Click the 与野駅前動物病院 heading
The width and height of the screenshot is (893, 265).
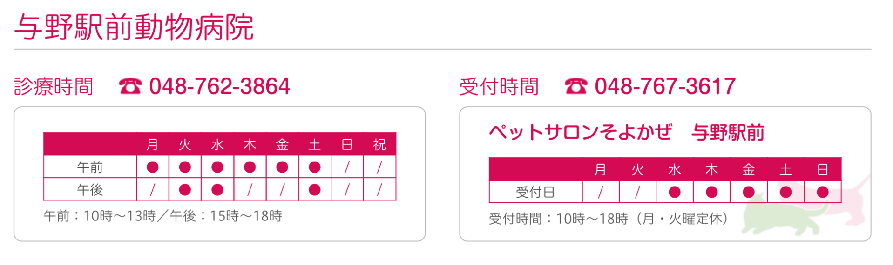pos(134,27)
